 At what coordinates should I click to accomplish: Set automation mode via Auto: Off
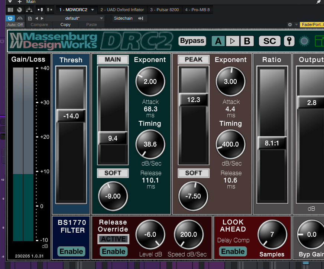[15, 25]
